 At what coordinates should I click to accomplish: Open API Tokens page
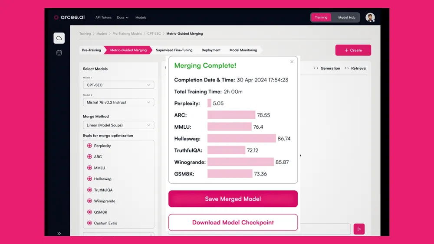point(103,17)
